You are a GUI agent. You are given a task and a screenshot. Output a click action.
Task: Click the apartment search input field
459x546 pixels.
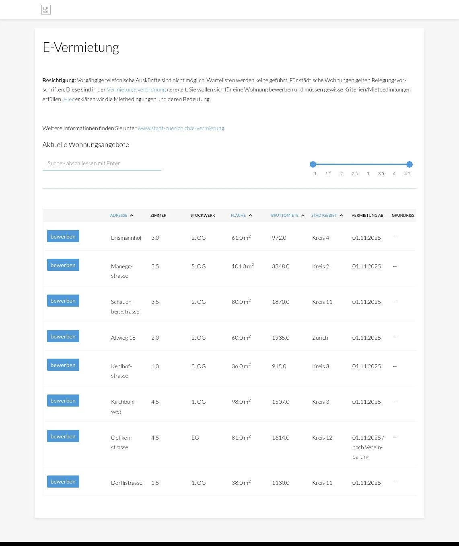pos(102,163)
